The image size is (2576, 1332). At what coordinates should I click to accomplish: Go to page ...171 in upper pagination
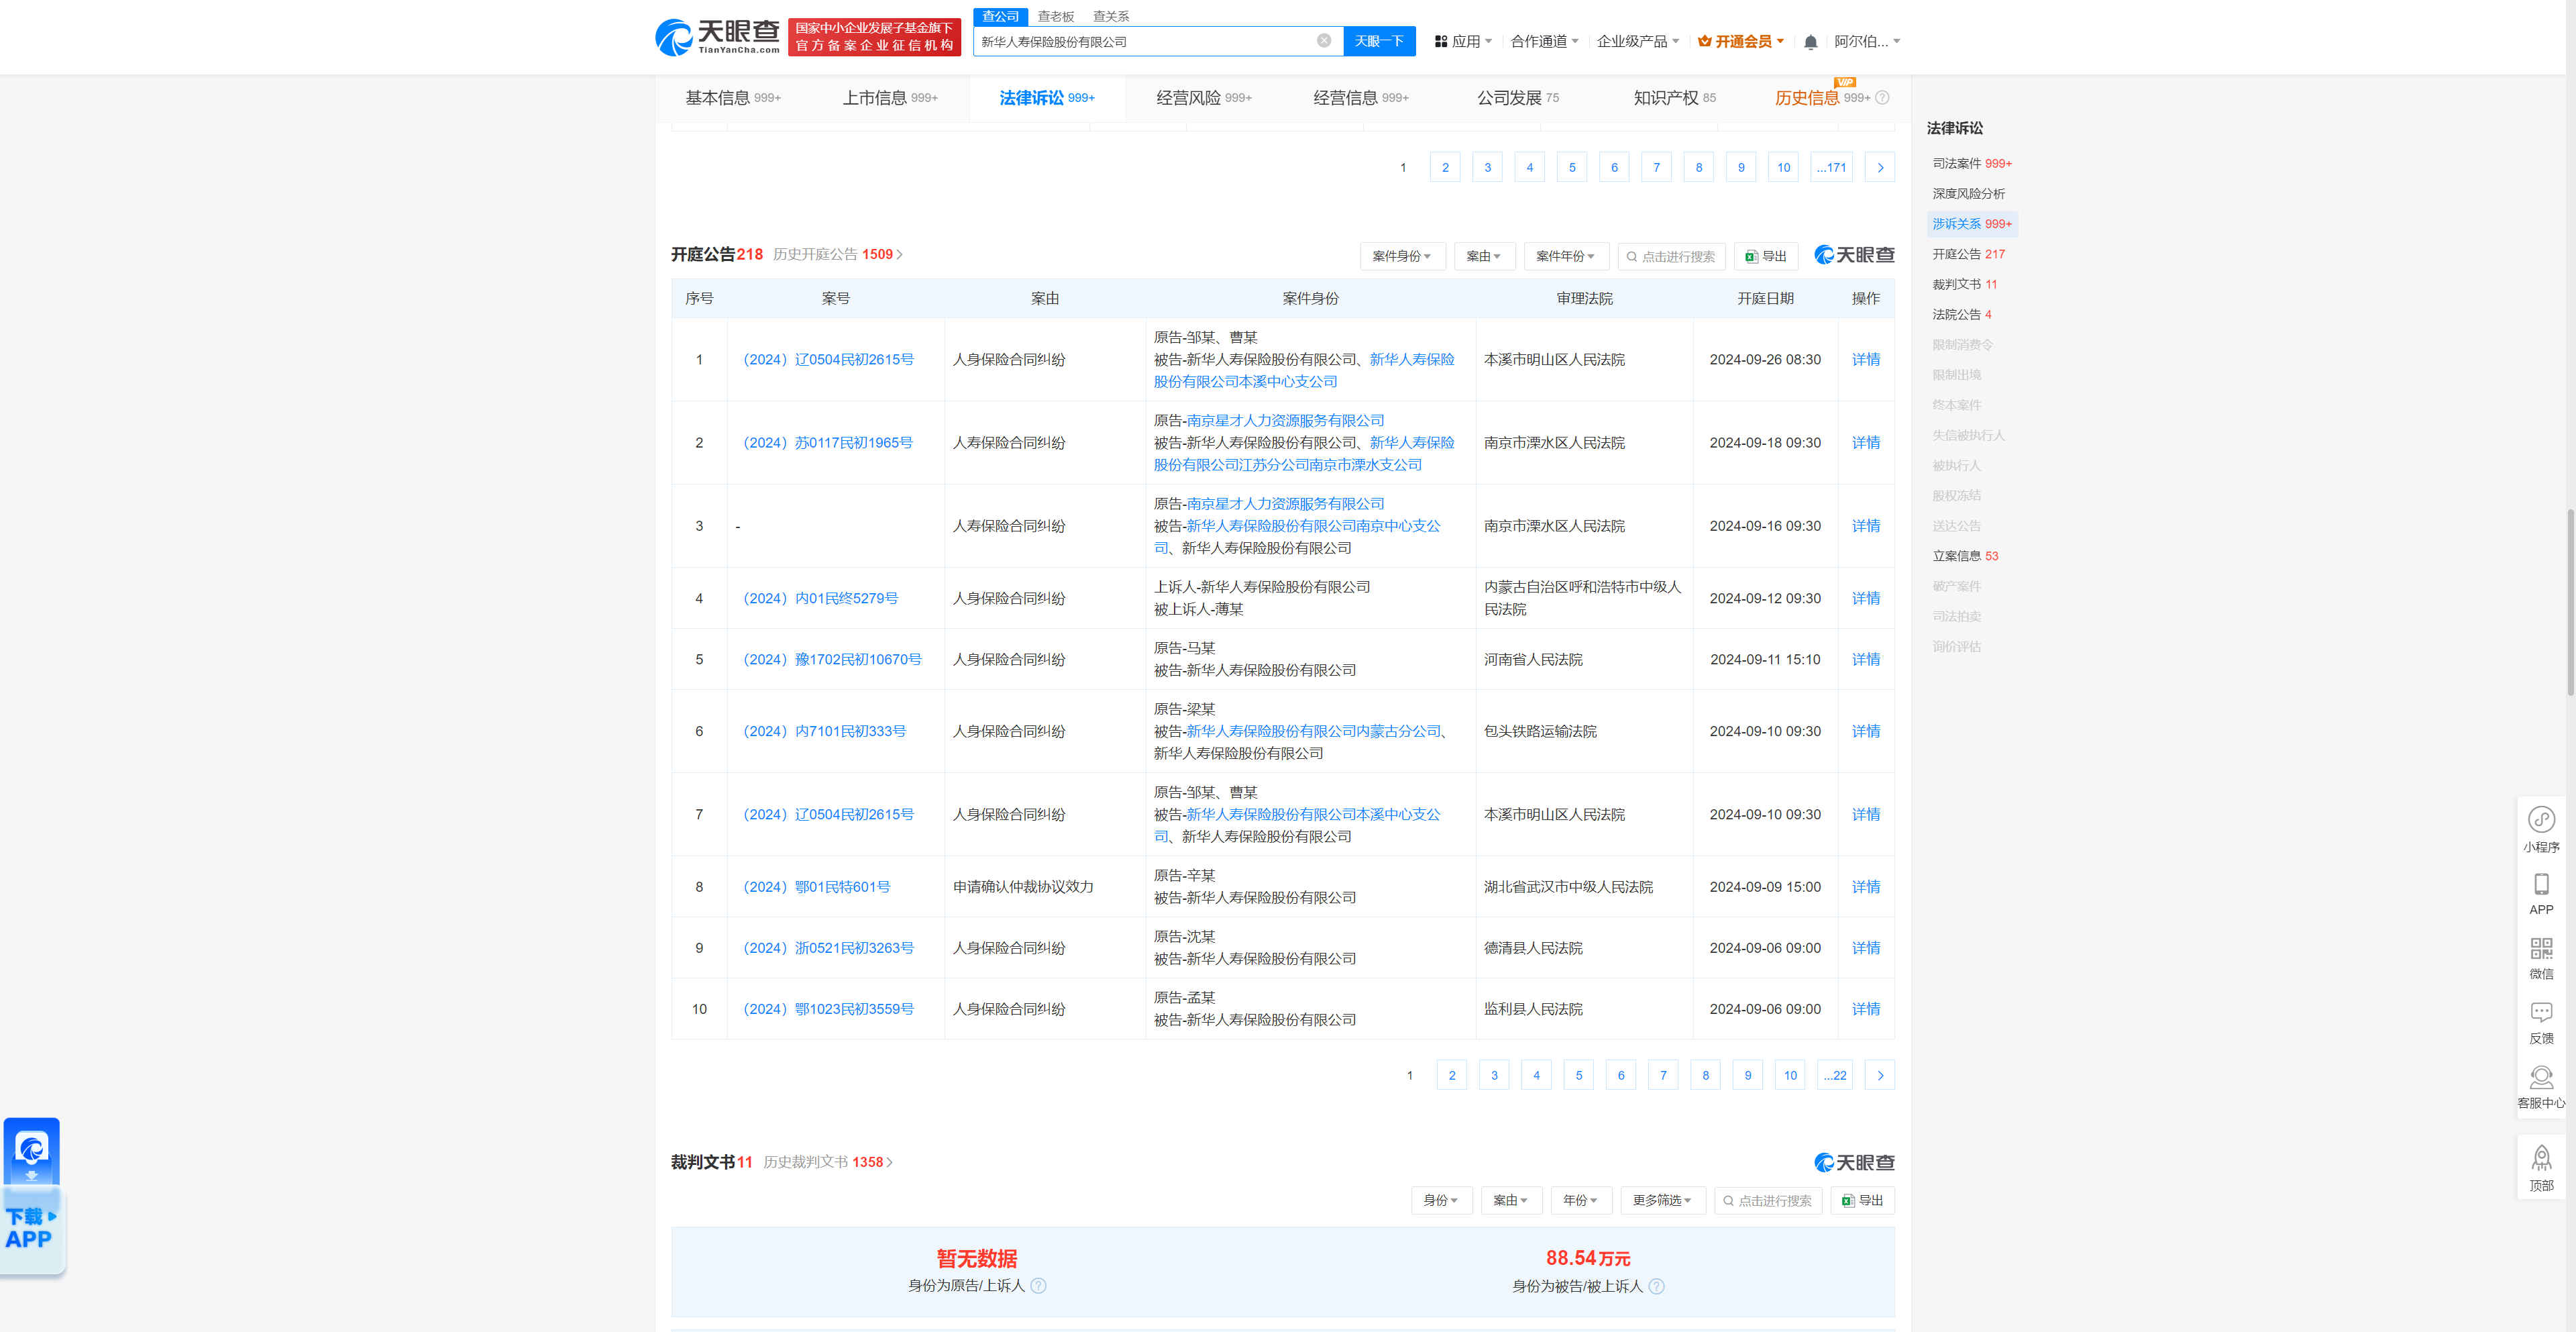[1831, 167]
